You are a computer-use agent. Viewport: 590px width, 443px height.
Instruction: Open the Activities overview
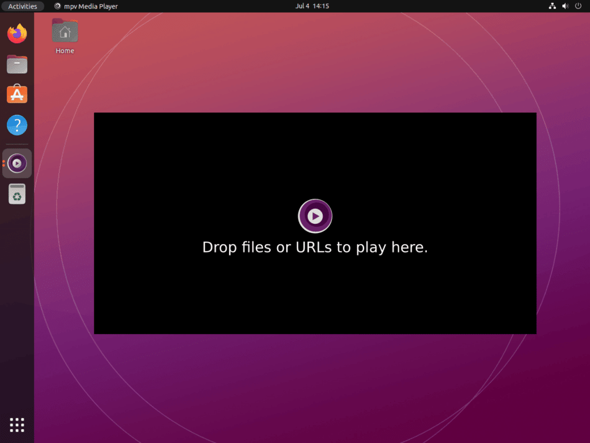tap(22, 6)
